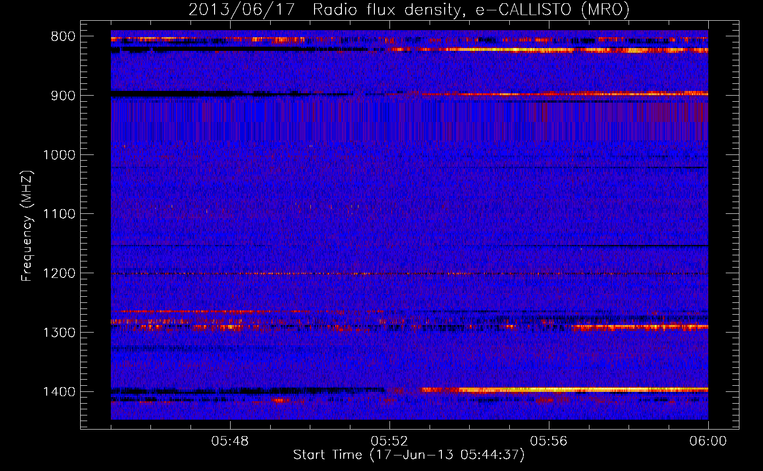Click the plot title '2013/06/17 Radio flux density, e-CALLISTO (MRO)'
The width and height of the screenshot is (763, 471).
pos(409,9)
